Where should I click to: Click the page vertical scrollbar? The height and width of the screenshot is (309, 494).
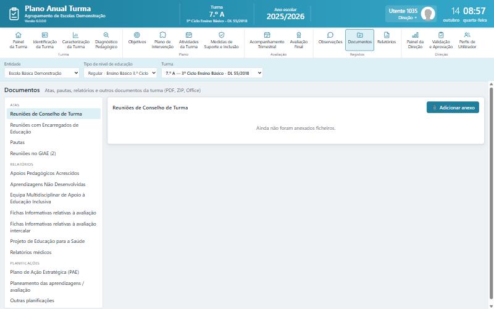491,192
